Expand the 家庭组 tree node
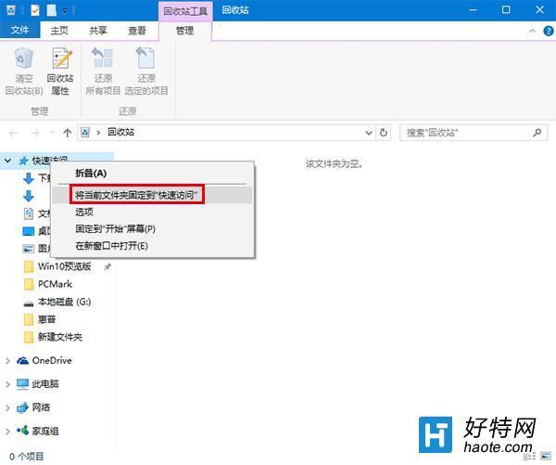The width and height of the screenshot is (556, 465). (x=7, y=432)
